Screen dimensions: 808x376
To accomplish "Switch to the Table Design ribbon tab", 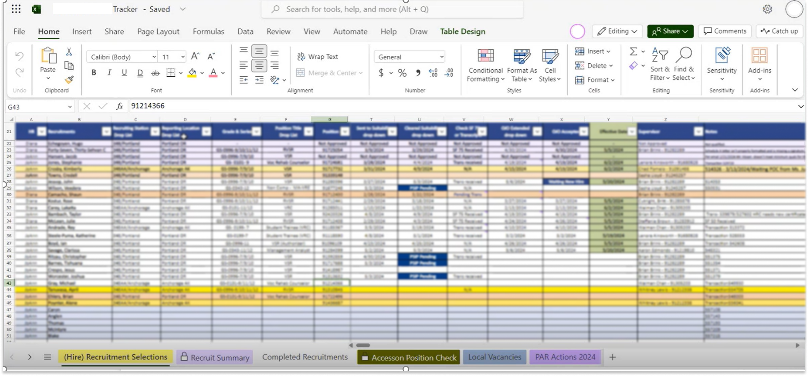I will coord(462,31).
